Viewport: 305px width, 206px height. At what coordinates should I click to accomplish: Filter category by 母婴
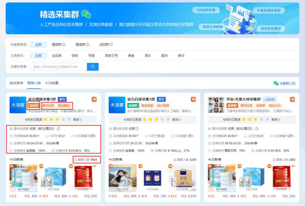tap(91, 56)
